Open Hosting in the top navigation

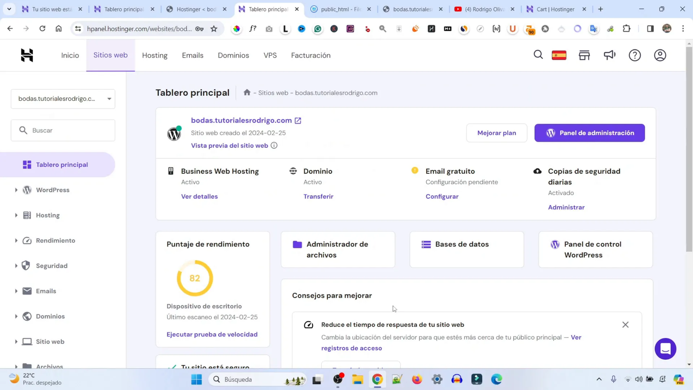[155, 55]
